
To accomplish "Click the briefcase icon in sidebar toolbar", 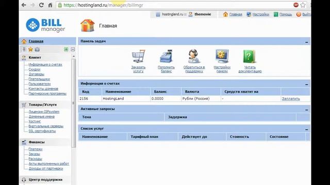I will coord(37,49).
